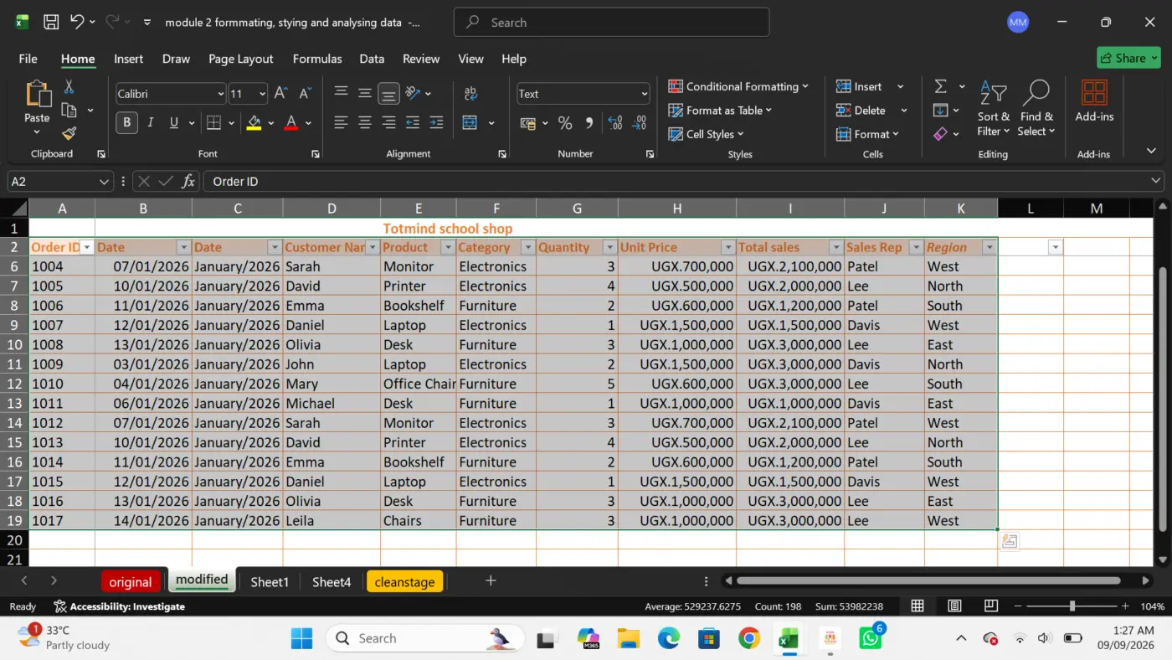The height and width of the screenshot is (660, 1172).
Task: Switch to Page Layout view in status bar
Action: point(954,606)
